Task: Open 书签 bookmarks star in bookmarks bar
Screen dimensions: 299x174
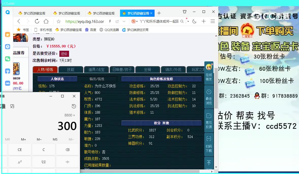Action: [x=23, y=30]
